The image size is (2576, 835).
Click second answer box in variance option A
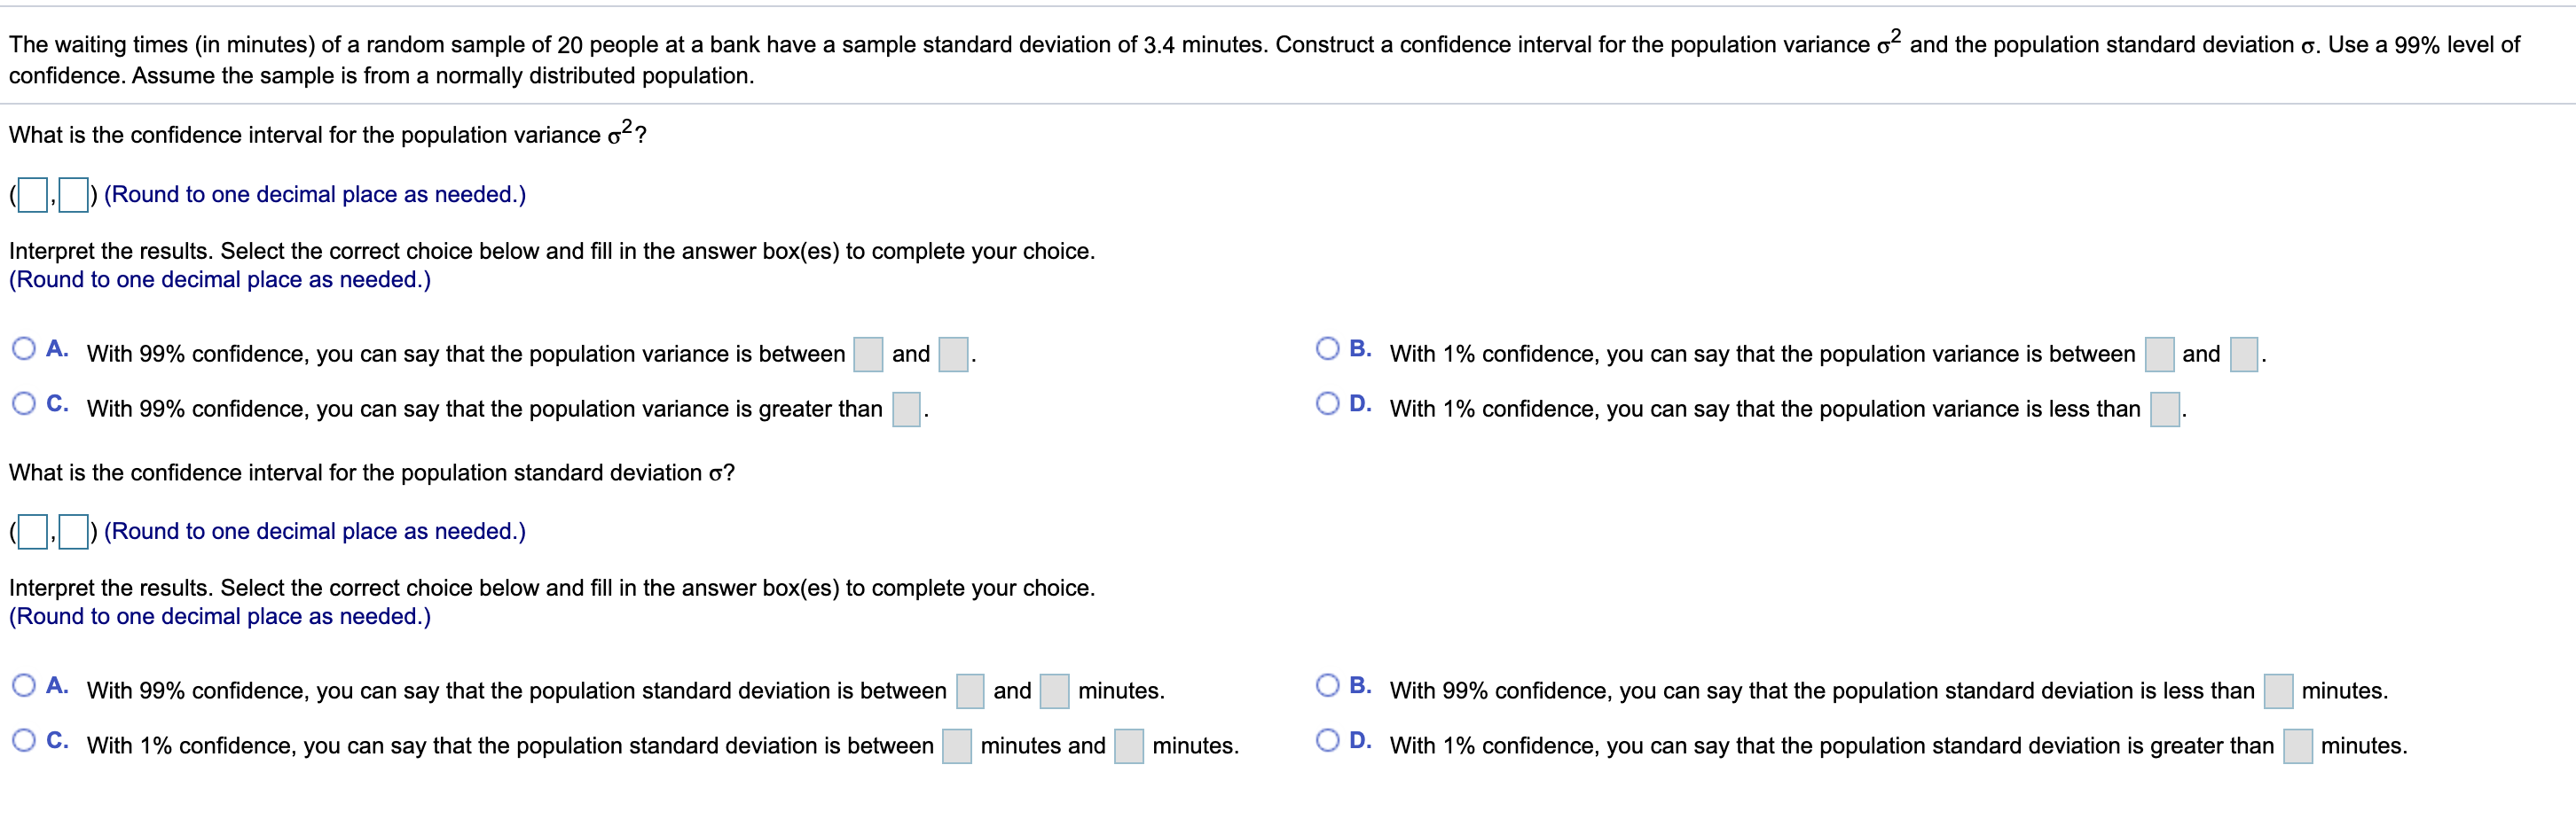click(x=953, y=355)
